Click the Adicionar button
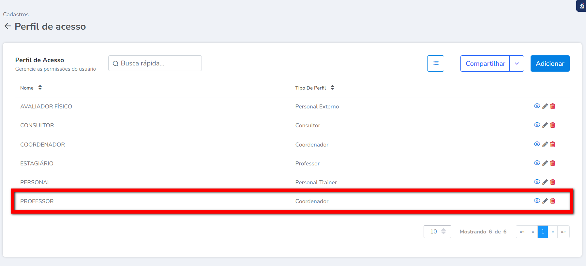Image resolution: width=586 pixels, height=266 pixels. [x=550, y=63]
